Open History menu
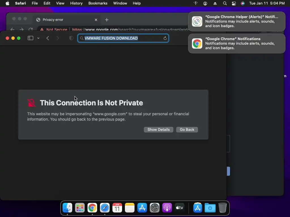This screenshot has width=290, height=217. point(76,3)
